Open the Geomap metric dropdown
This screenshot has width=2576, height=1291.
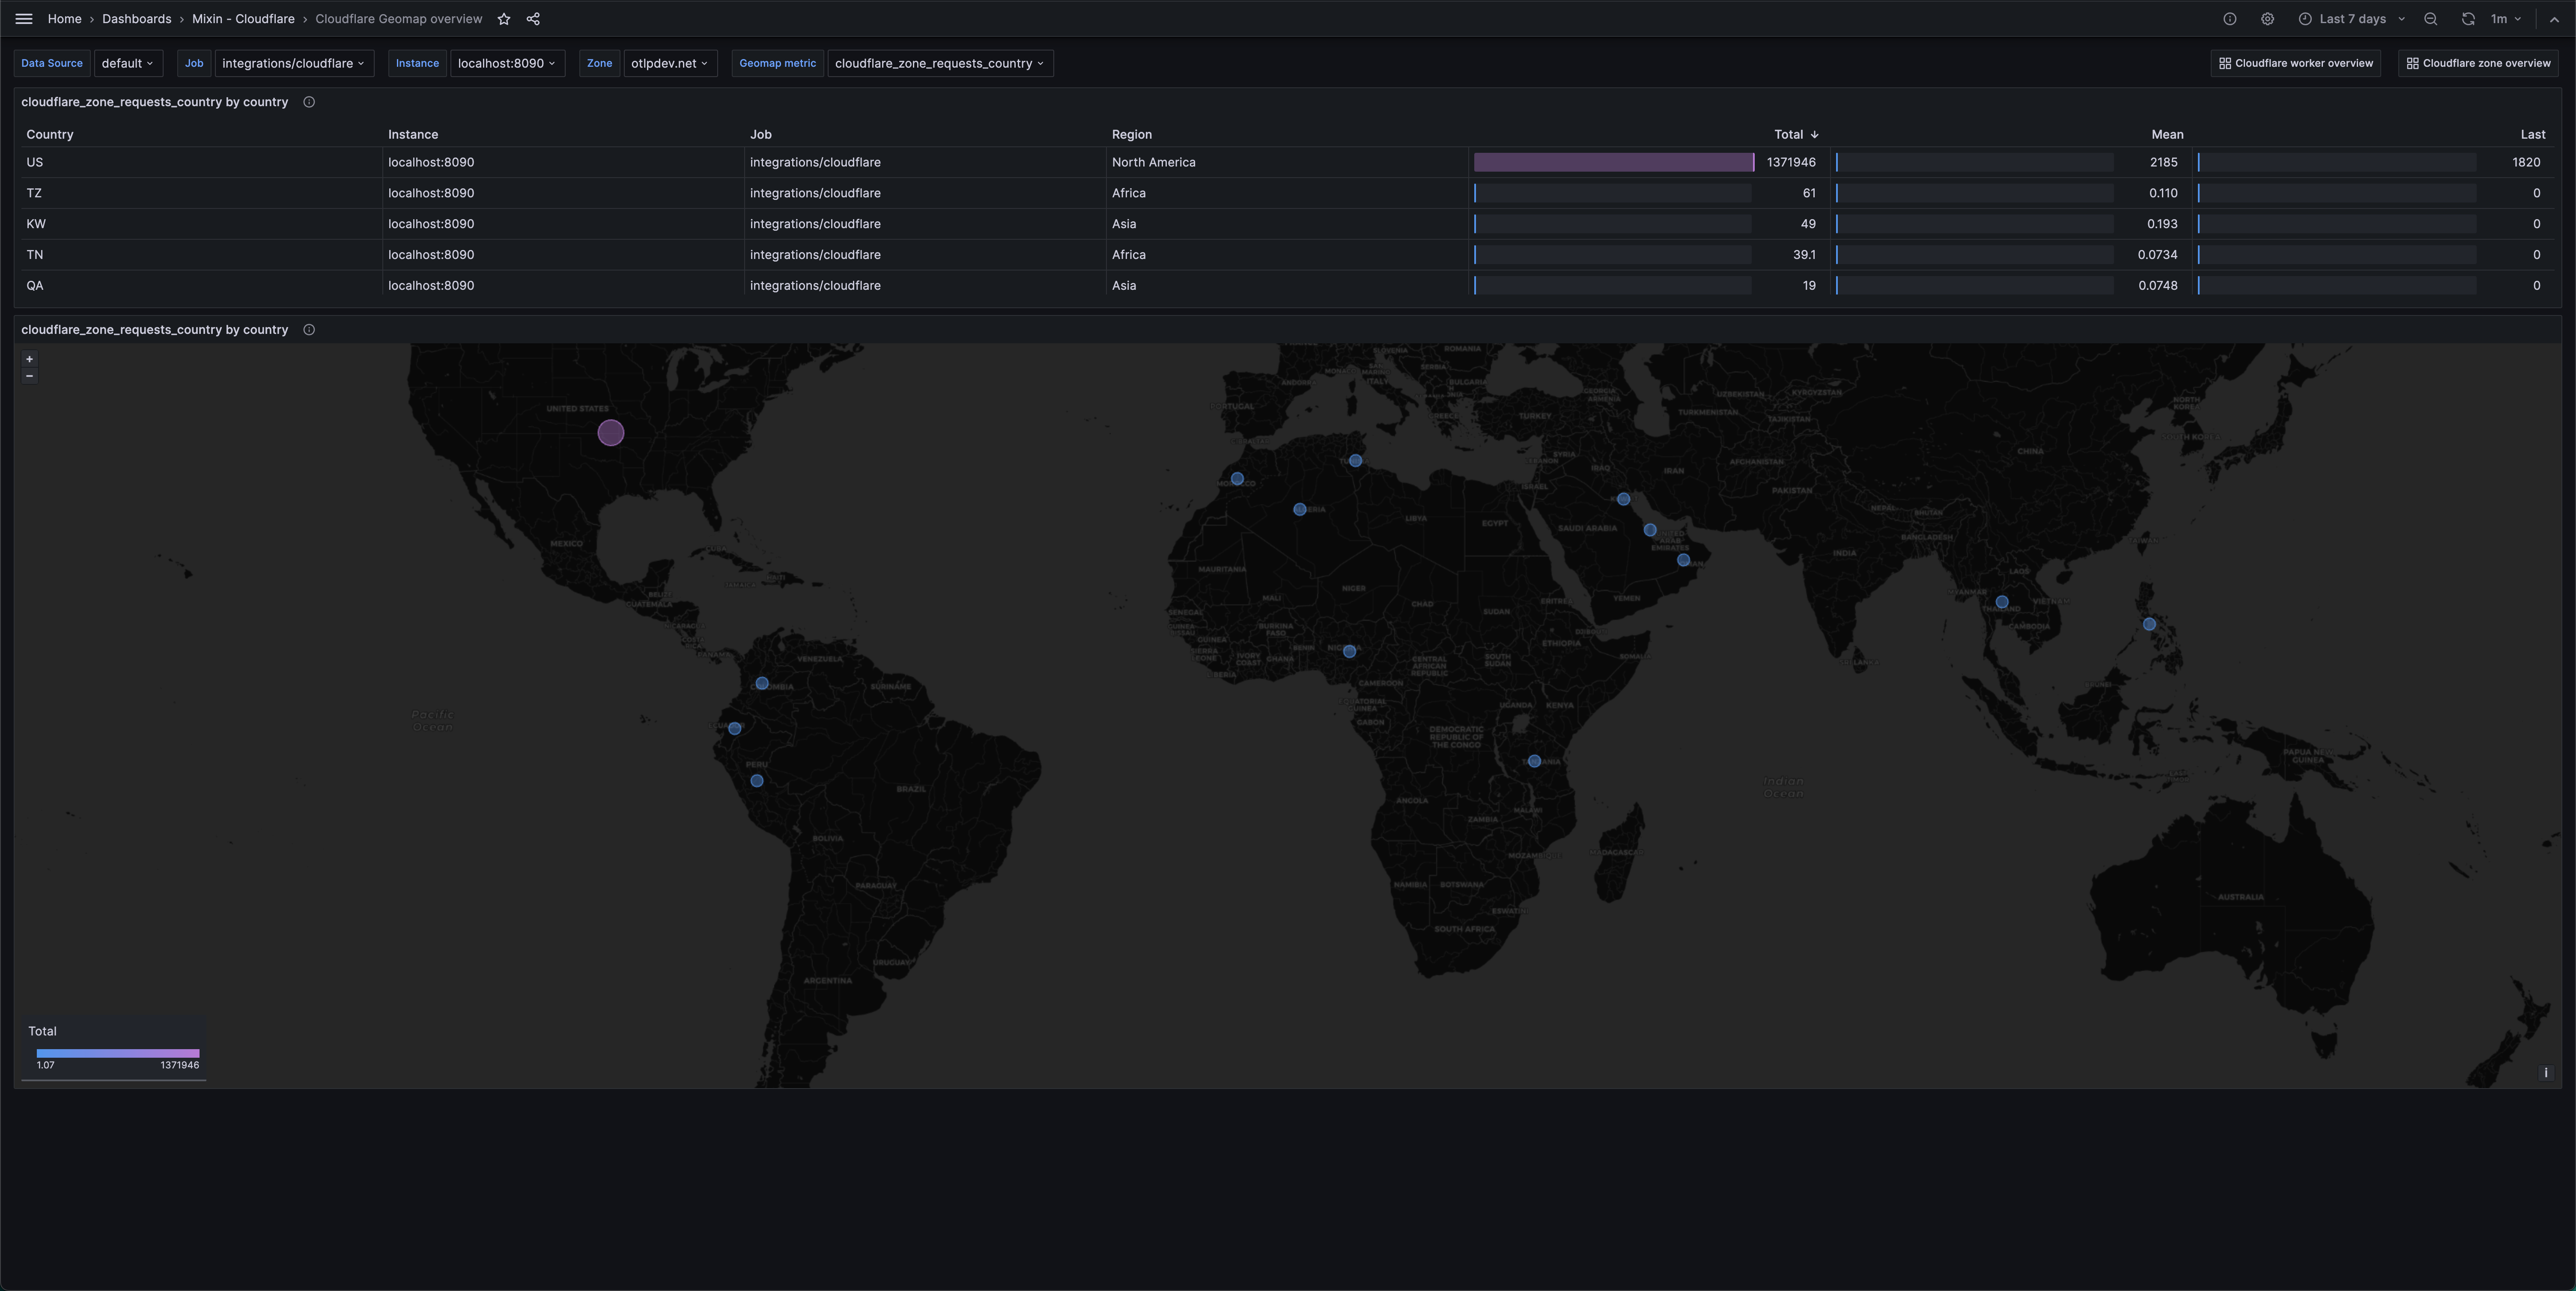tap(939, 62)
